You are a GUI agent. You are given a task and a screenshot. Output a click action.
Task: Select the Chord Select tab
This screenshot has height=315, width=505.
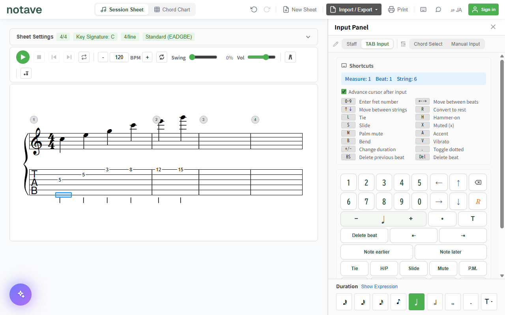click(x=428, y=44)
